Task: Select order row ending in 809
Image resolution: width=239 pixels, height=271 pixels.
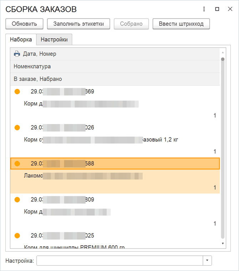Action: click(115, 199)
